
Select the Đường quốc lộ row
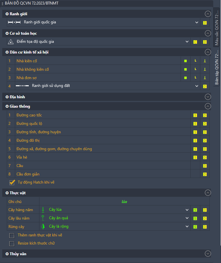[97, 124]
